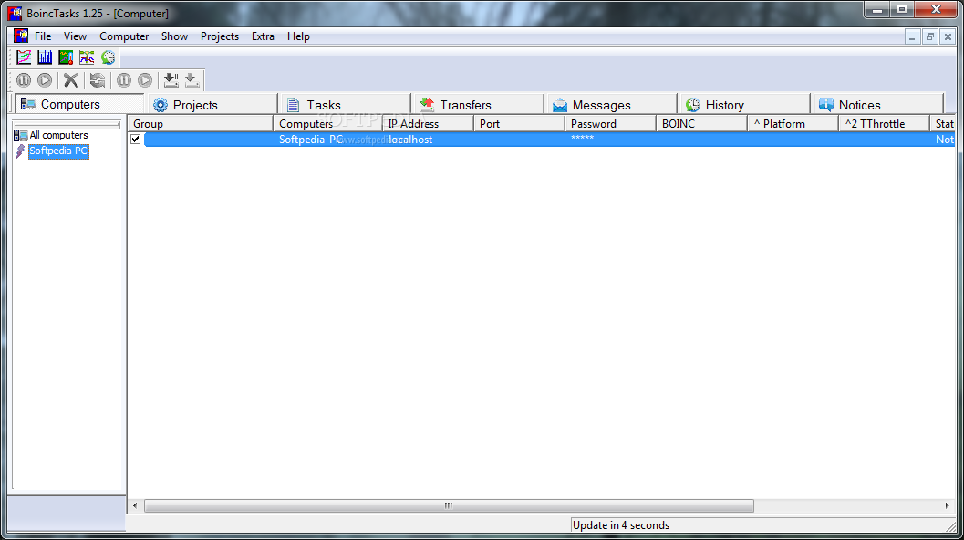Click the Update in 4 seconds status text
Image resolution: width=964 pixels, height=540 pixels.
click(x=621, y=525)
